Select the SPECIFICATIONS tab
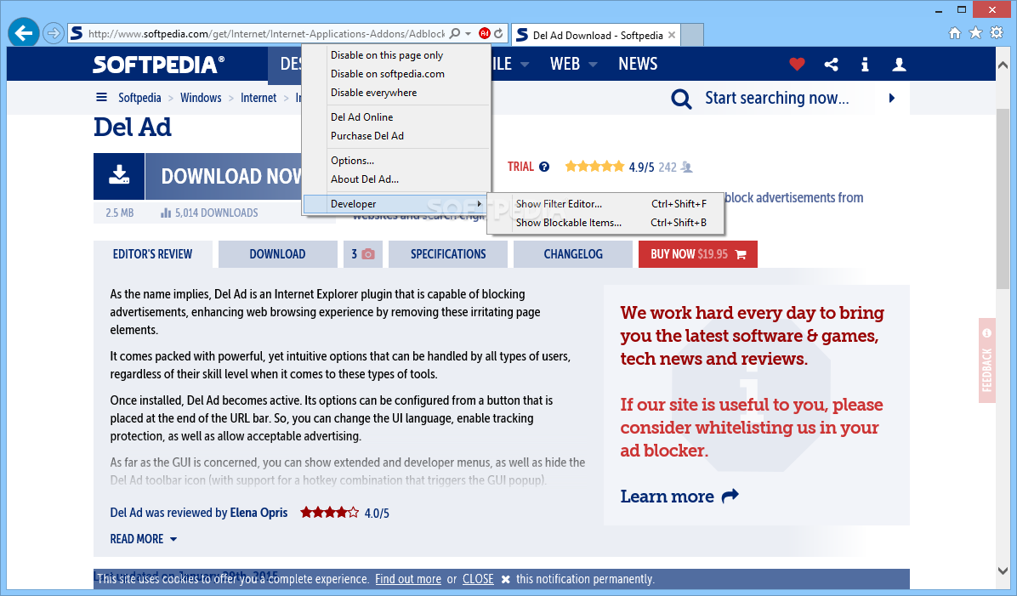 448,254
